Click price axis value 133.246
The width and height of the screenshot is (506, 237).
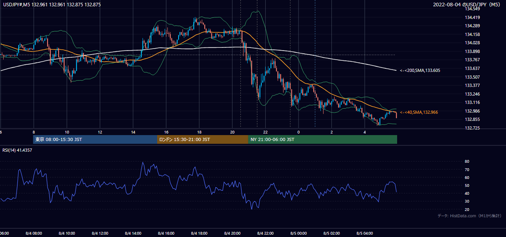coord(472,94)
